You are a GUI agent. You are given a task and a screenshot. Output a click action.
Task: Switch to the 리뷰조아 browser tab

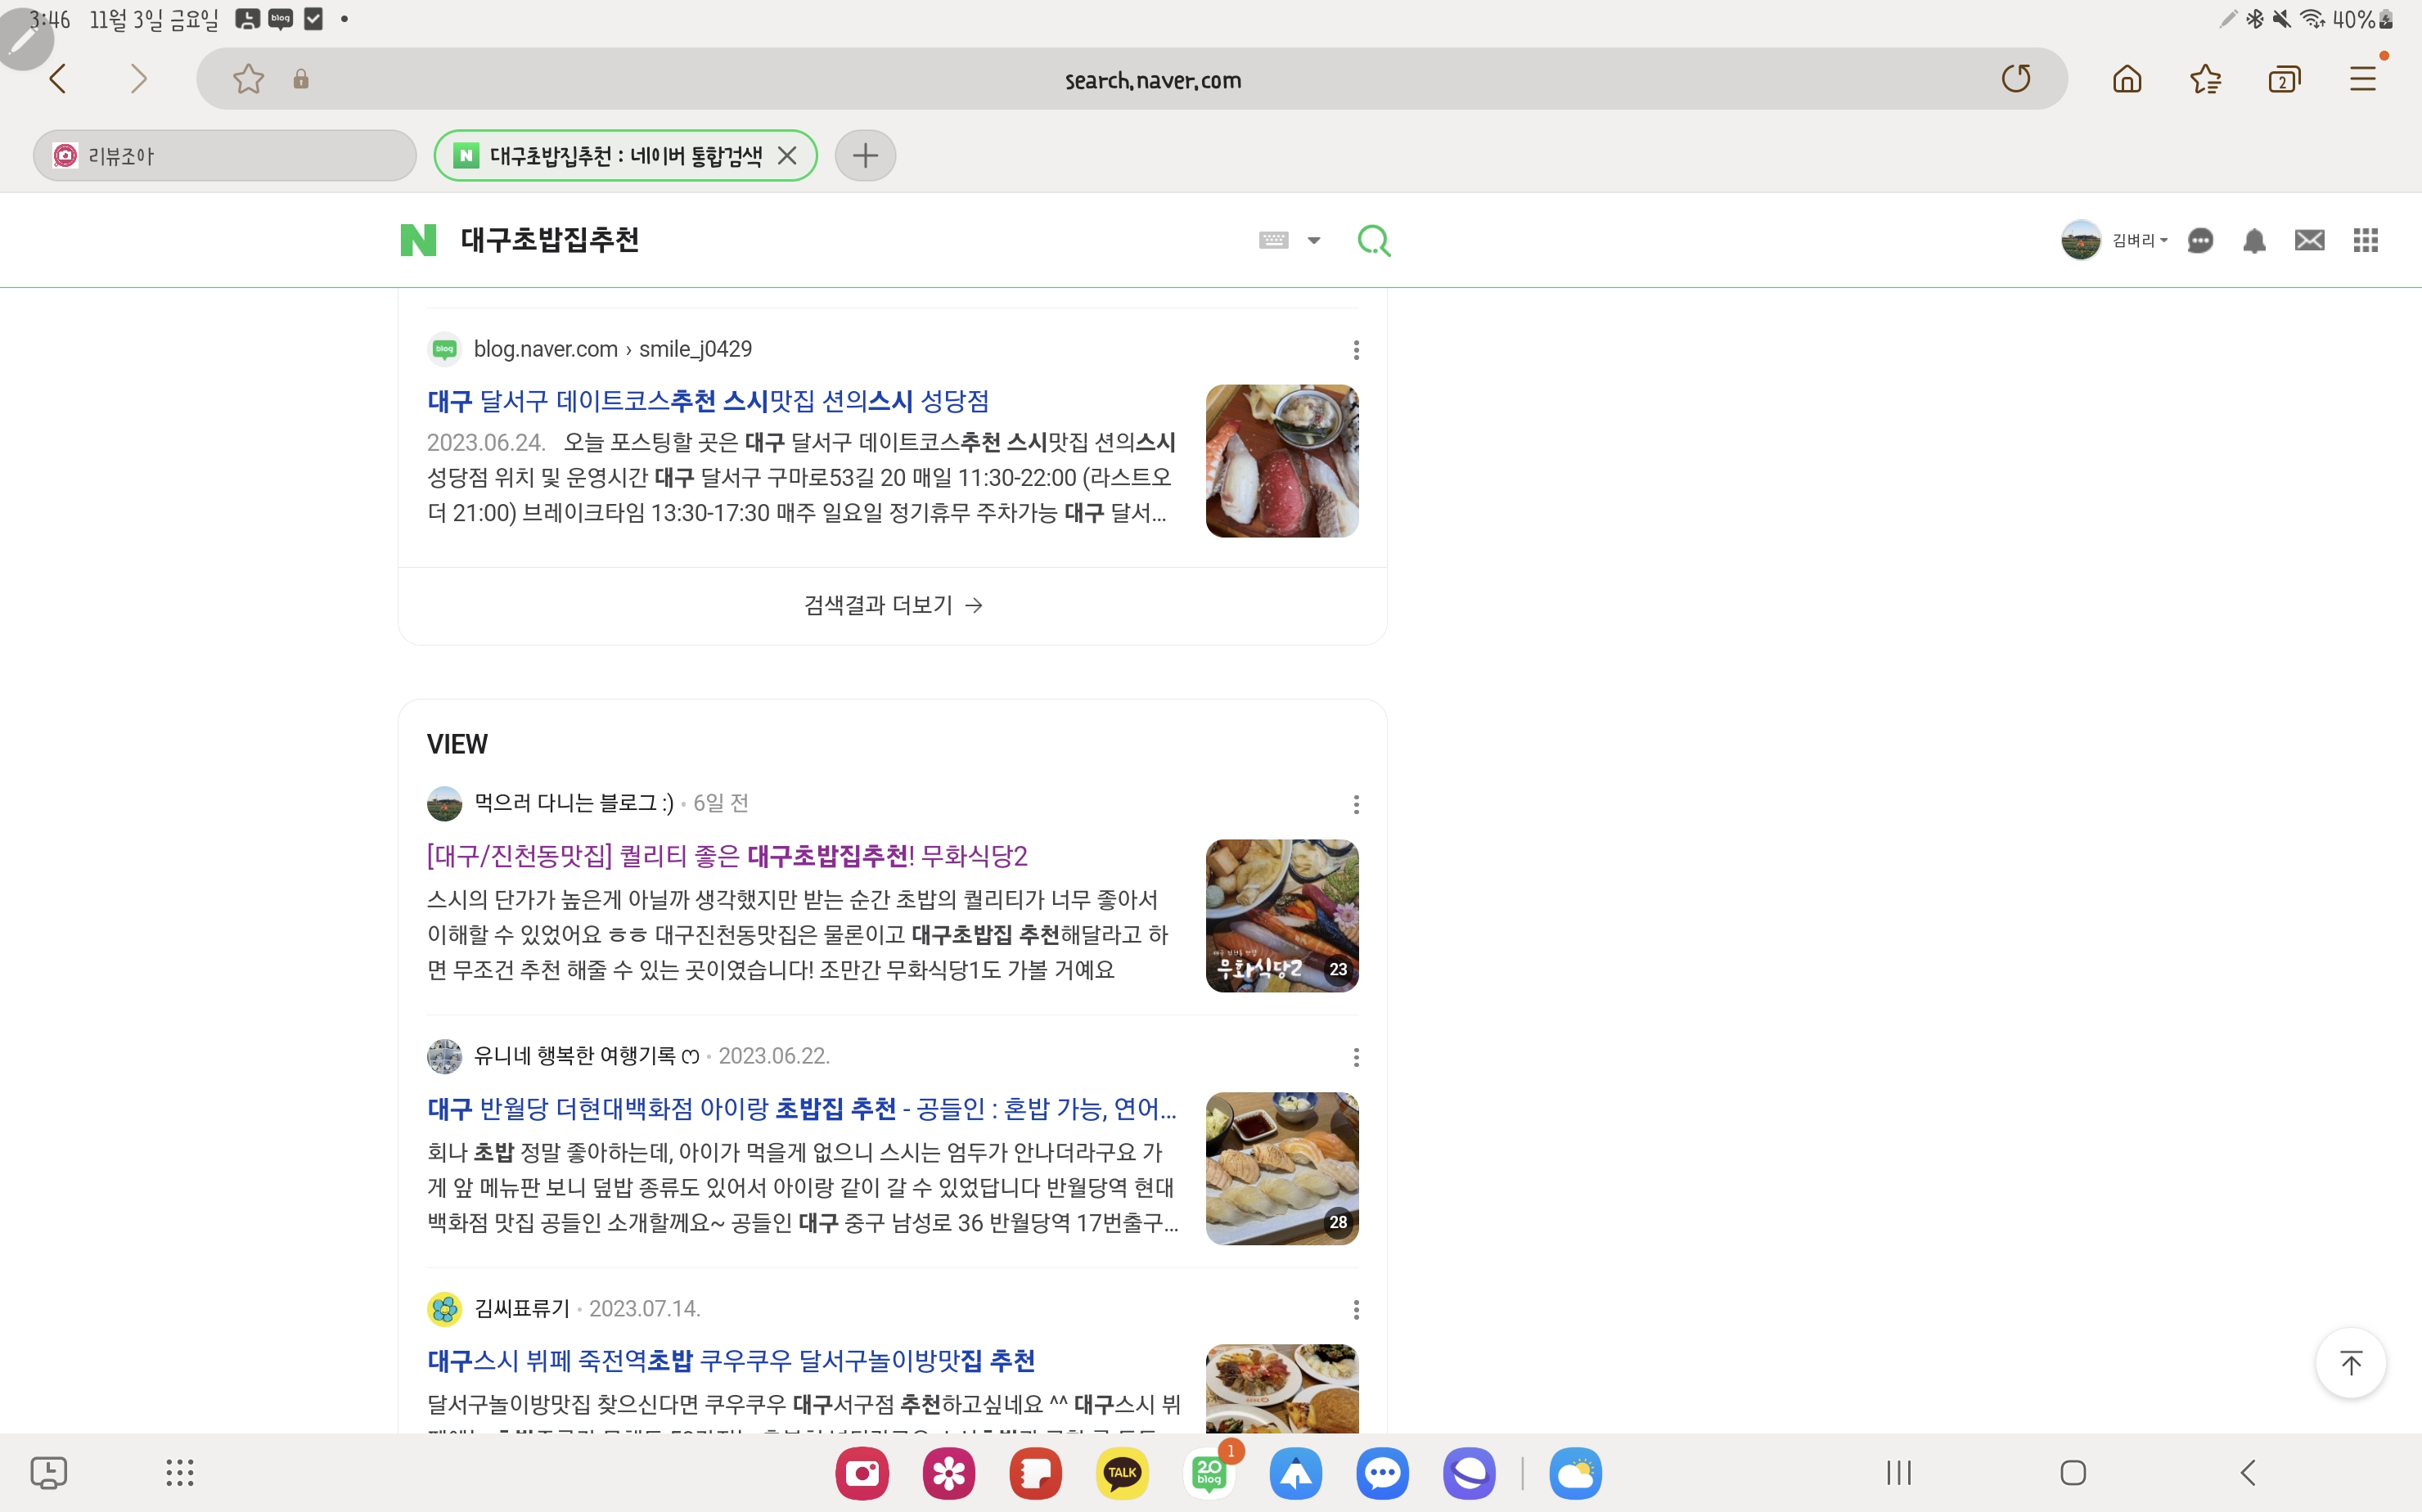225,156
